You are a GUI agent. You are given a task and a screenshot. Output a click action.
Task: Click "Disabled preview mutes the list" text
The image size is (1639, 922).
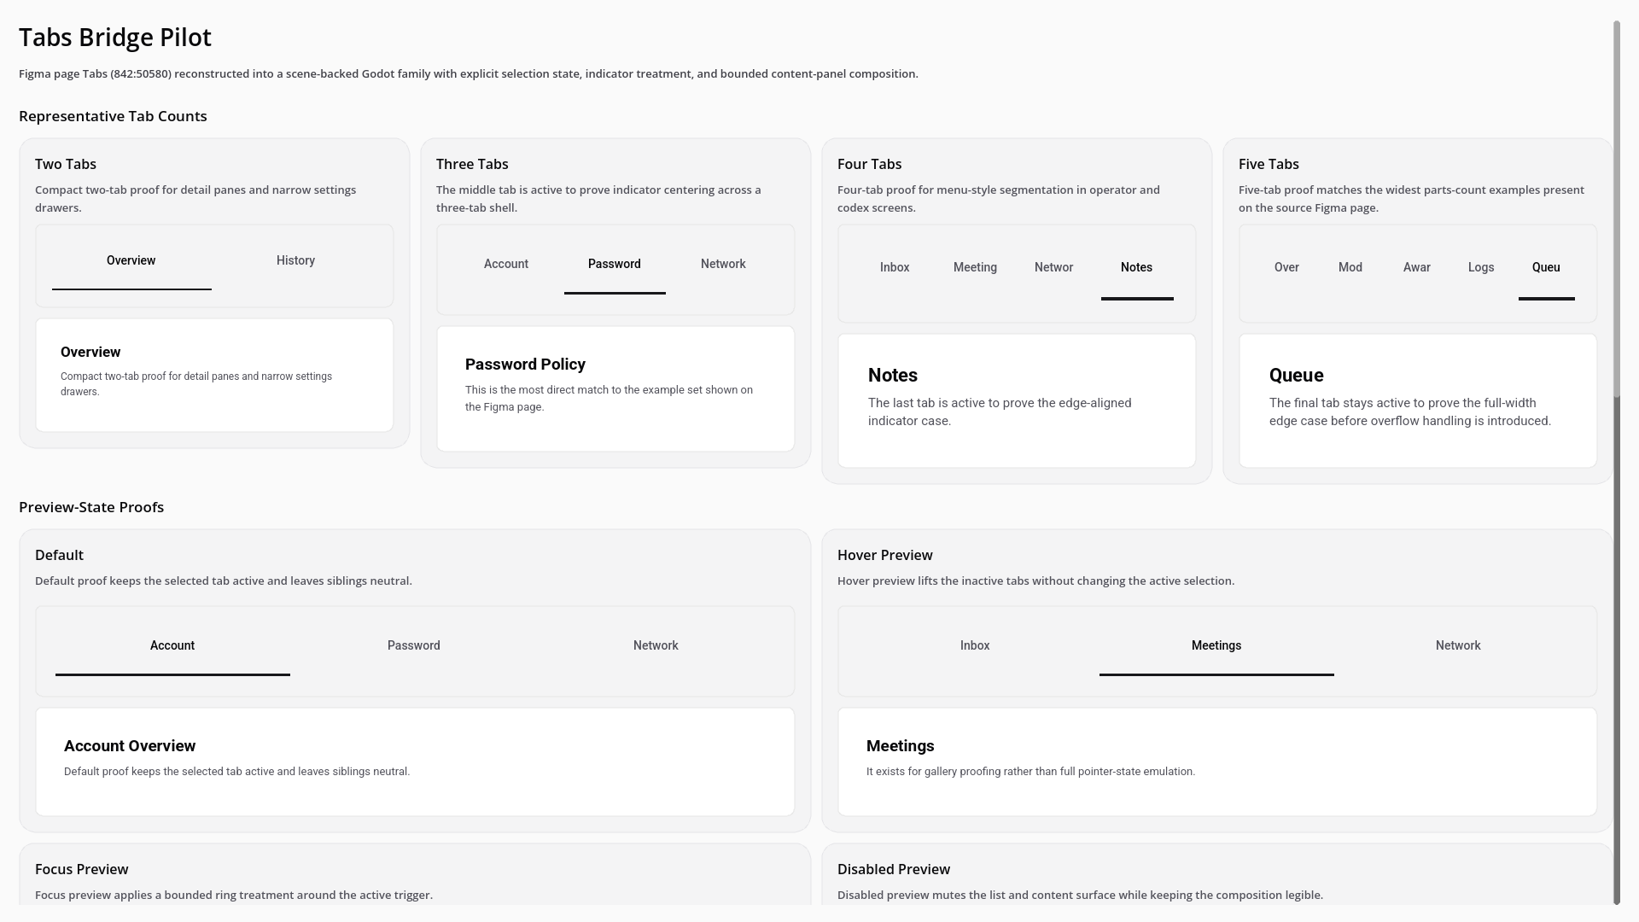click(x=1080, y=896)
